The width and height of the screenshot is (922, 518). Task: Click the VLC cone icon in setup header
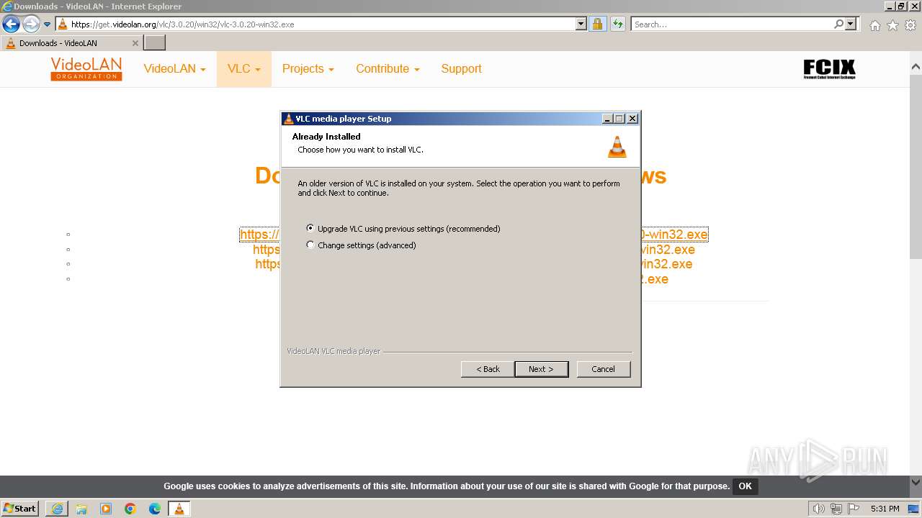(x=617, y=146)
